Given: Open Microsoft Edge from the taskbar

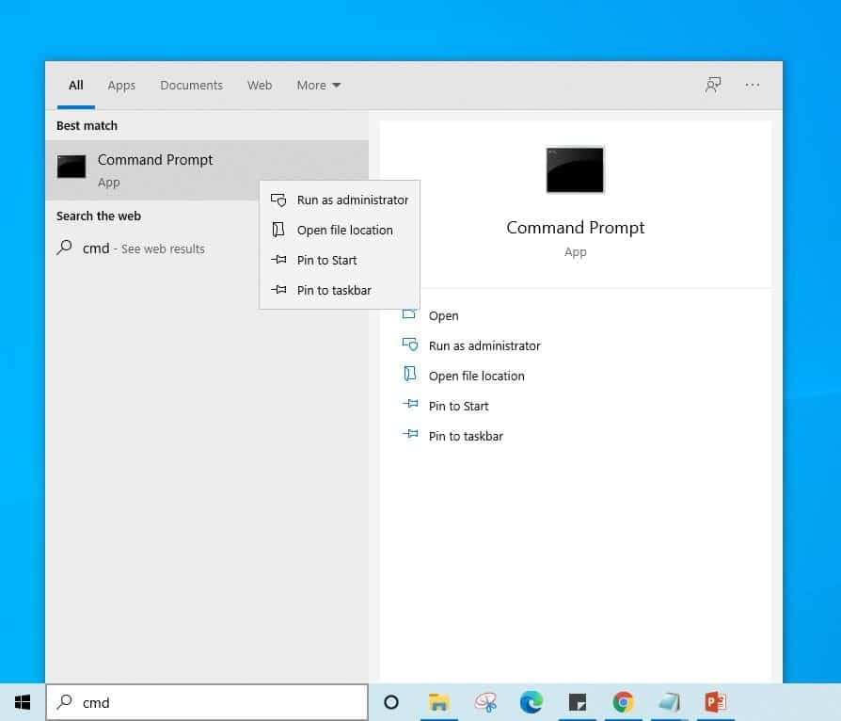Looking at the screenshot, I should [531, 701].
